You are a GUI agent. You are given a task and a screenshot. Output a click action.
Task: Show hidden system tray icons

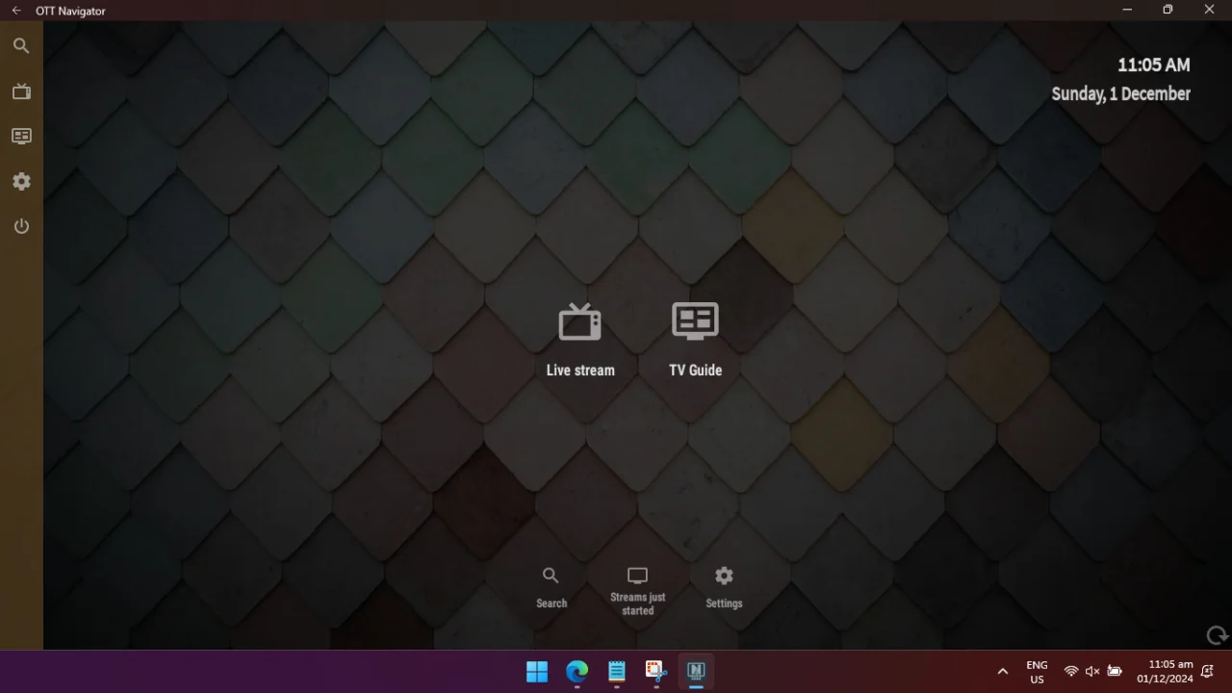[x=1002, y=672]
